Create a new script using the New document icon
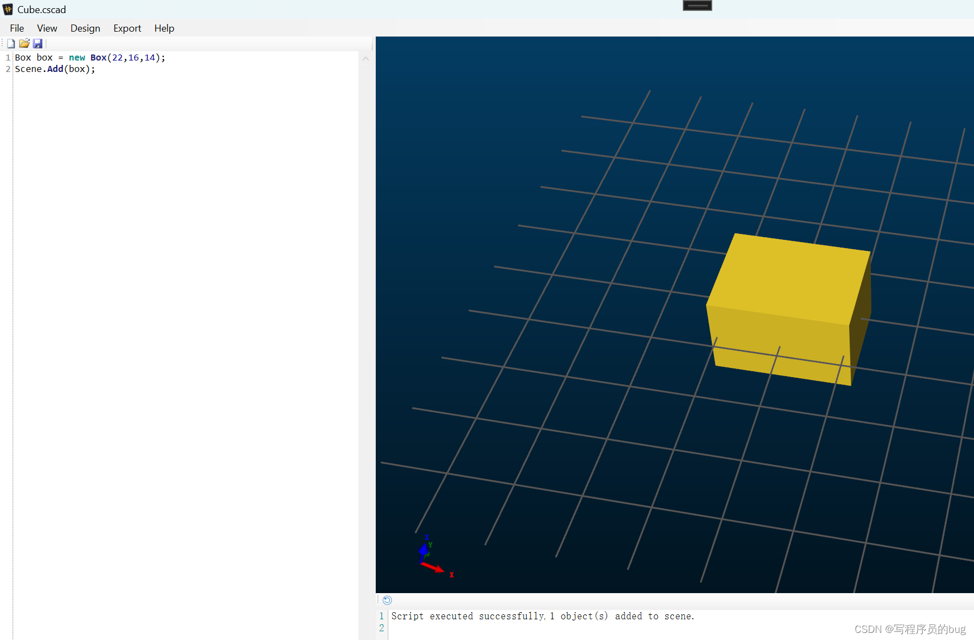This screenshot has width=974, height=640. (10, 44)
